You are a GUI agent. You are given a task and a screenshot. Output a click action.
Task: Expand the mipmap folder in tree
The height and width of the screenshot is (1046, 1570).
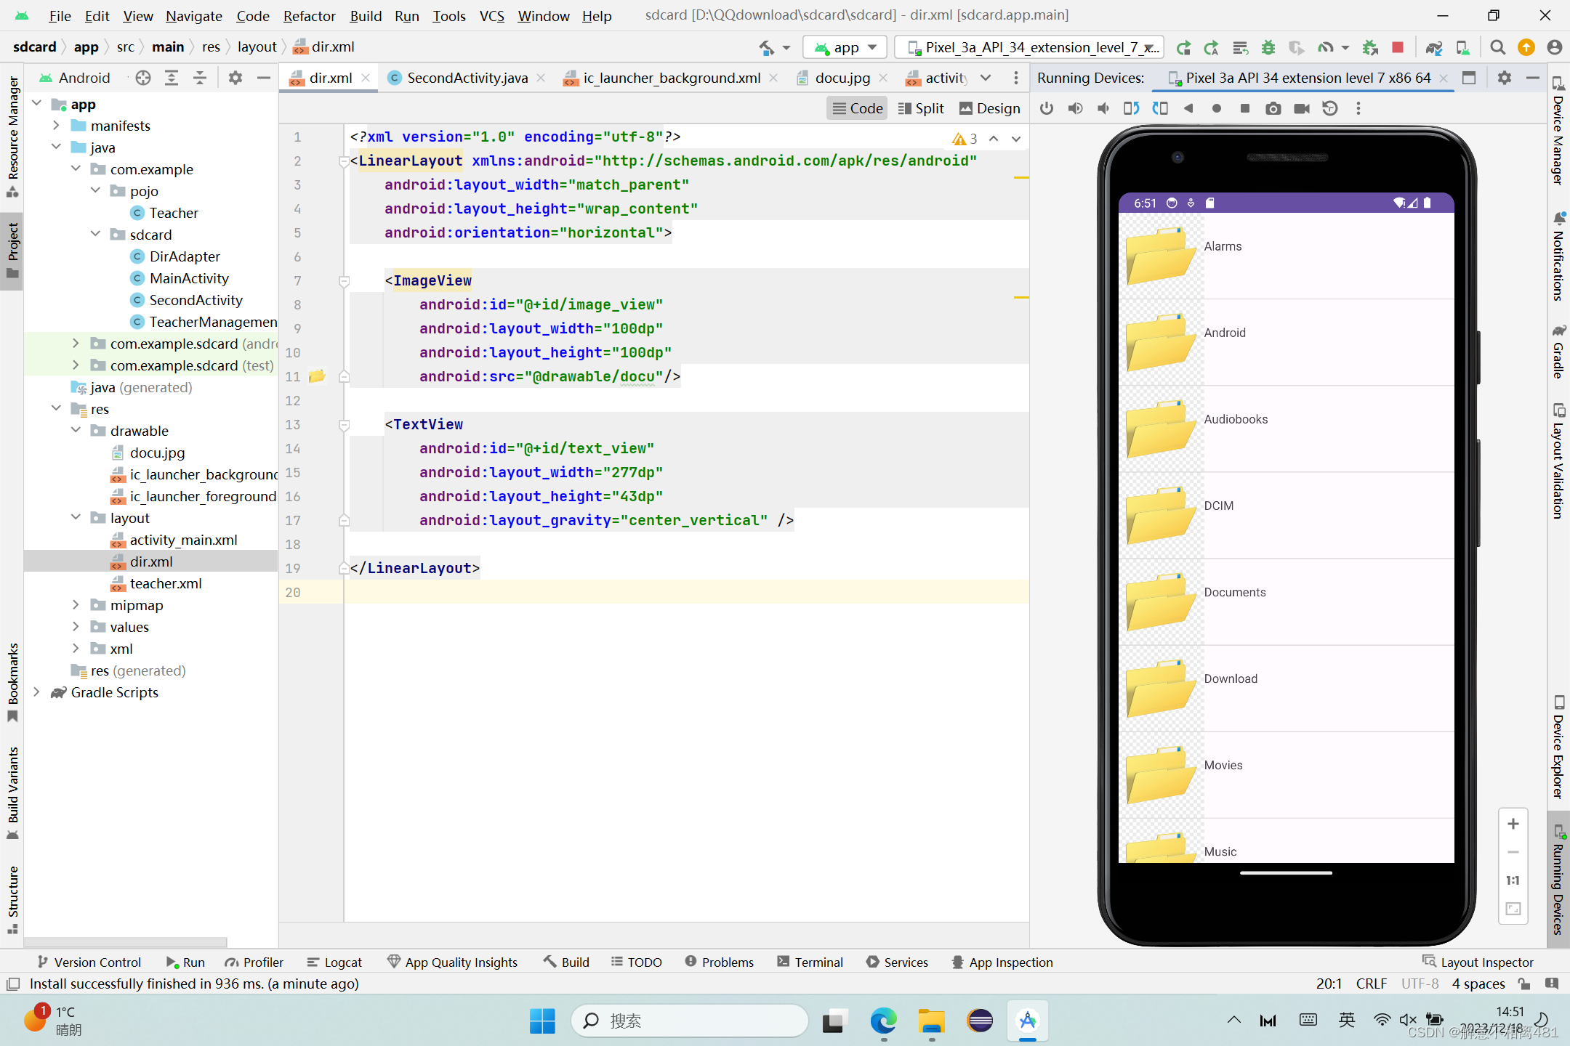(76, 605)
